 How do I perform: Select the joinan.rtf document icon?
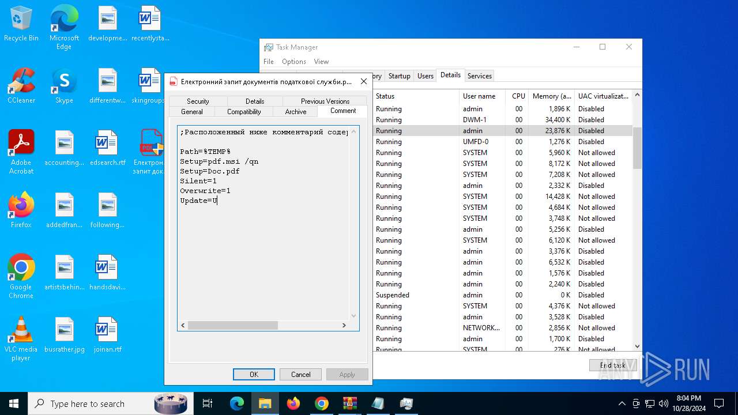tap(107, 335)
